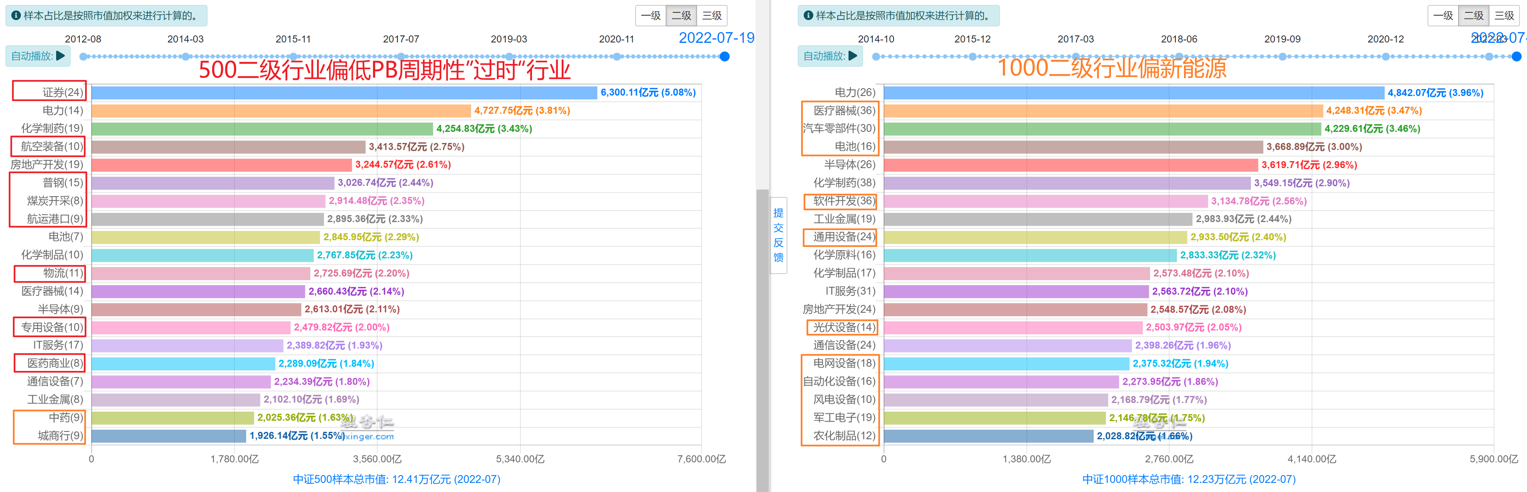
Task: Select 一级 level on left chart
Action: tap(650, 15)
